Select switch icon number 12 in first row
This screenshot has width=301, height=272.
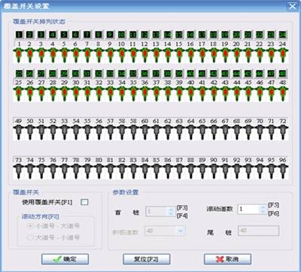pyautogui.click(x=144, y=55)
